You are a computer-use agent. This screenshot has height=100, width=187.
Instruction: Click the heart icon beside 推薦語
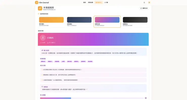[42, 87]
